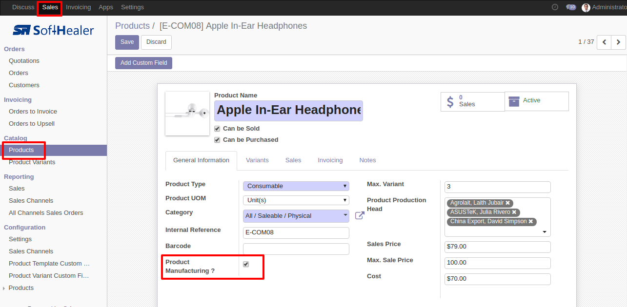Click the Cost field

[498, 279]
